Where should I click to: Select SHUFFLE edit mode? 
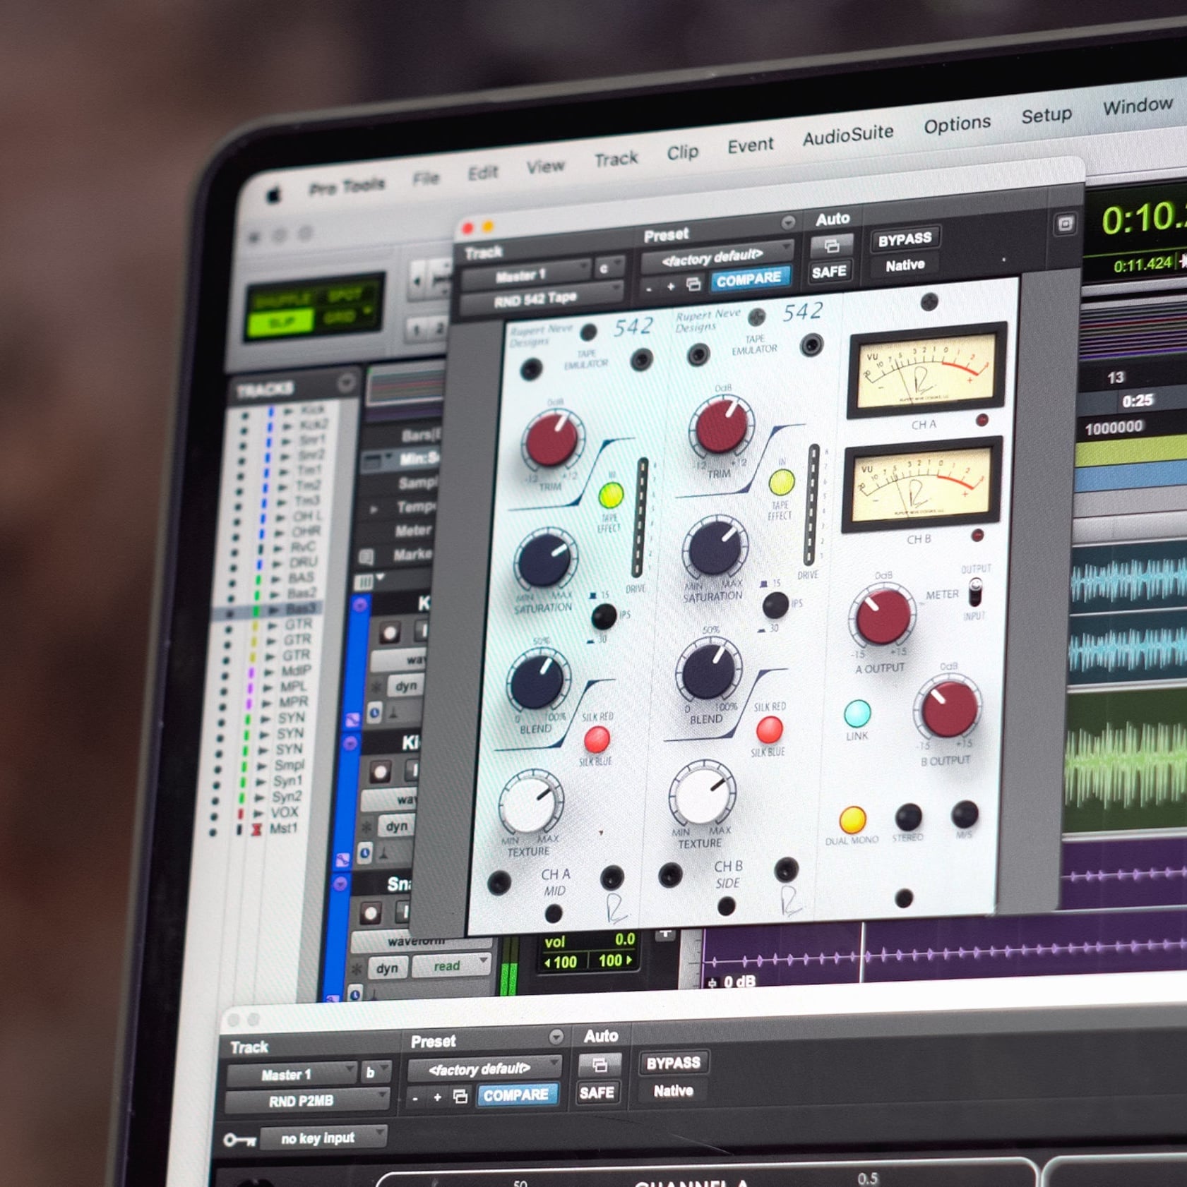282,299
